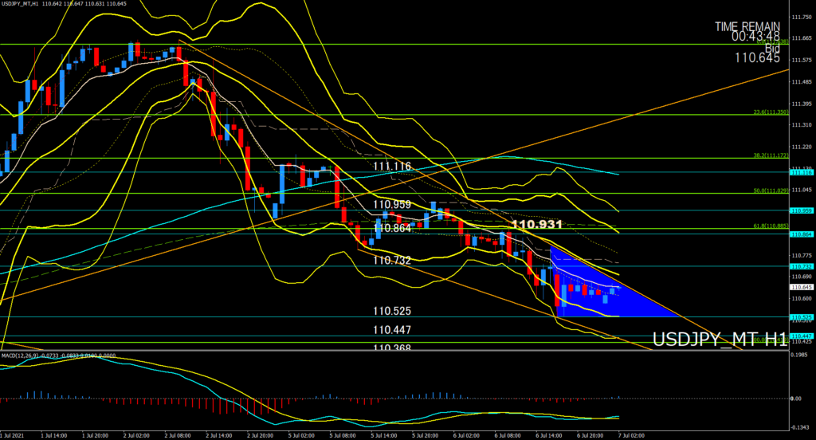The height and width of the screenshot is (440, 816).
Task: Click the bold 110.931 price label
Action: (536, 225)
